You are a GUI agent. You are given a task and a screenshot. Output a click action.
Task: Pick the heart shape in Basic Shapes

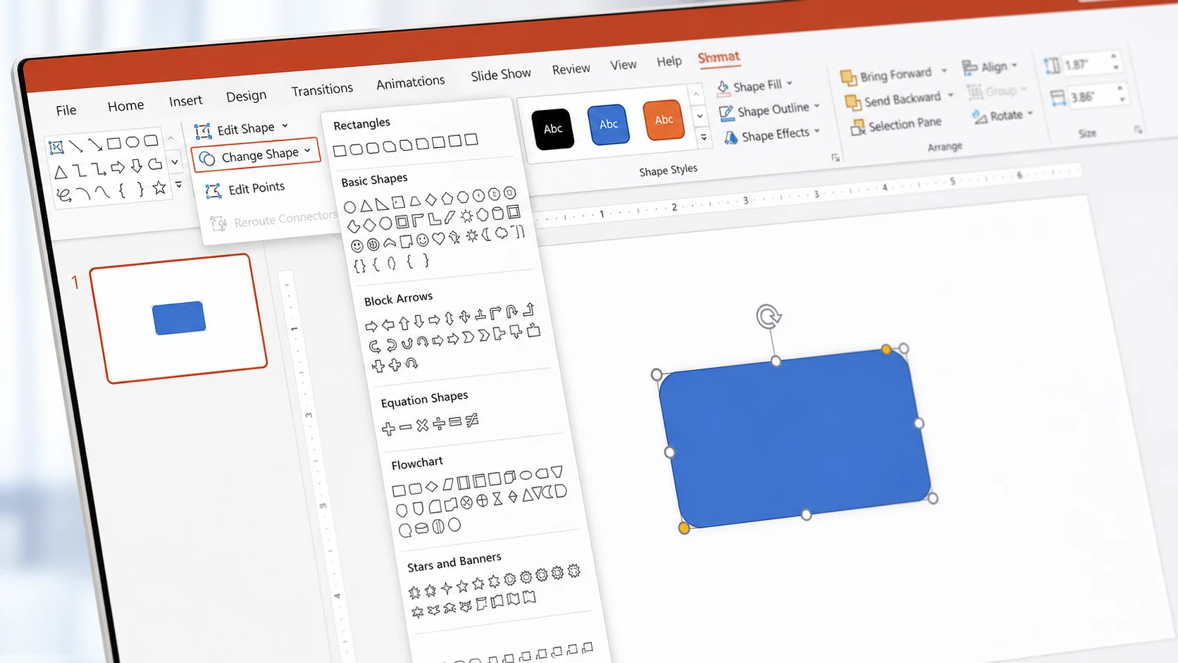pos(438,239)
